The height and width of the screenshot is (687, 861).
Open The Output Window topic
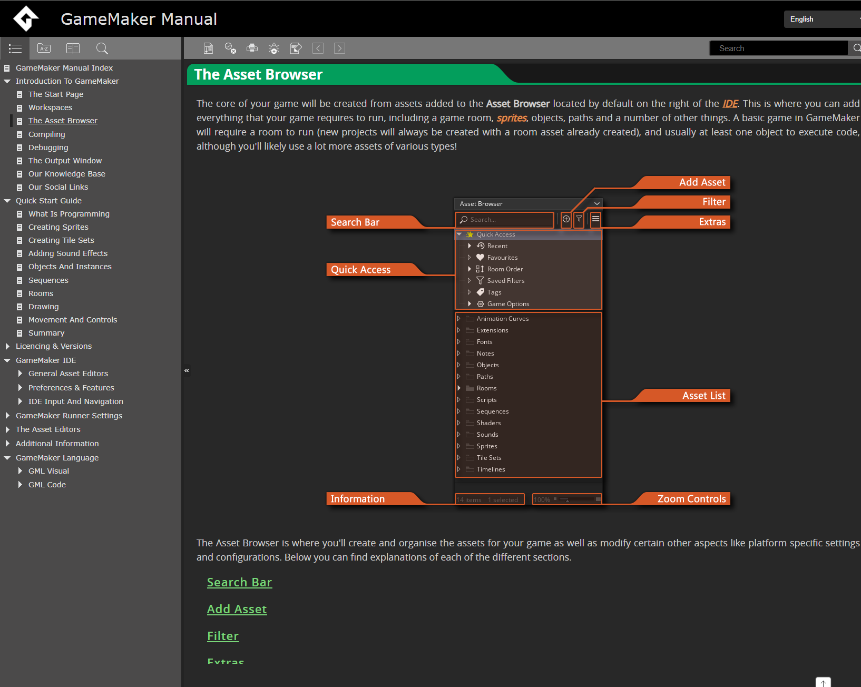pos(65,161)
